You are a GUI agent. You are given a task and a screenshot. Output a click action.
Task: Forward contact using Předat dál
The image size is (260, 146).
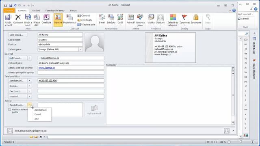coord(37,20)
